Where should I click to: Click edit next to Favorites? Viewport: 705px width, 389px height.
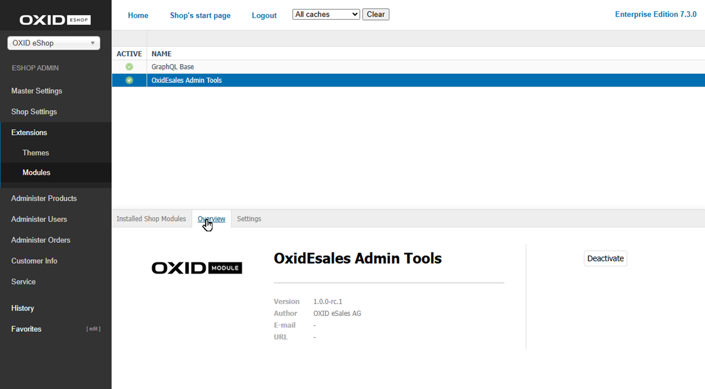point(93,329)
